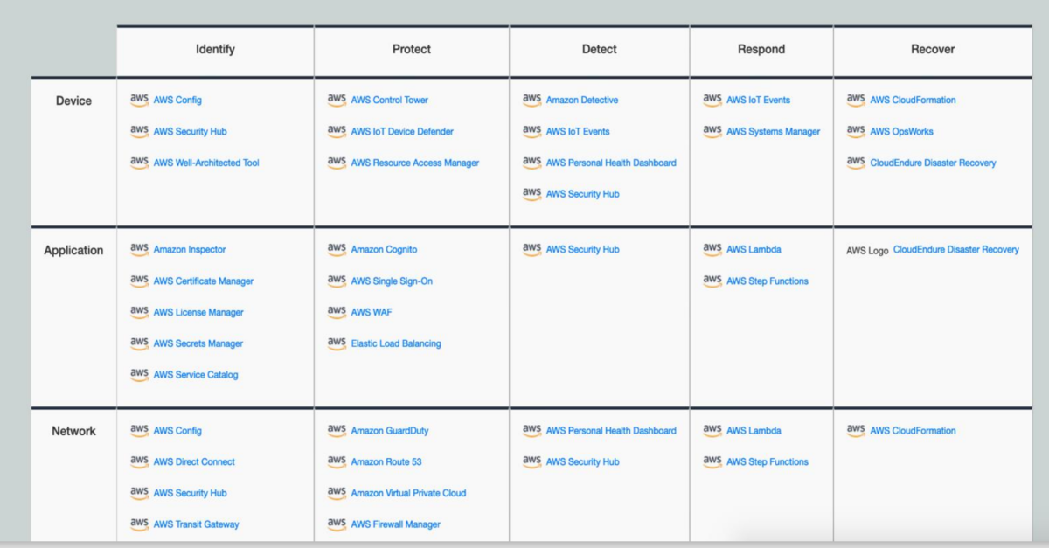Screen dimensions: 1049x548
Task: Click the aws icon next to AWS Systems Manager
Action: coord(712,131)
